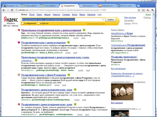Click the gift favicon of the fourth result

click(x=19, y=75)
